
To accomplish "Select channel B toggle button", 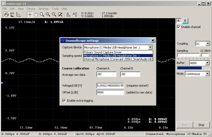I will pos(185,21).
